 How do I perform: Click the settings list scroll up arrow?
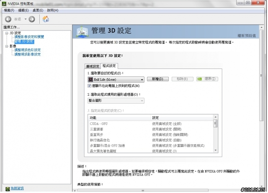[x=216, y=117]
